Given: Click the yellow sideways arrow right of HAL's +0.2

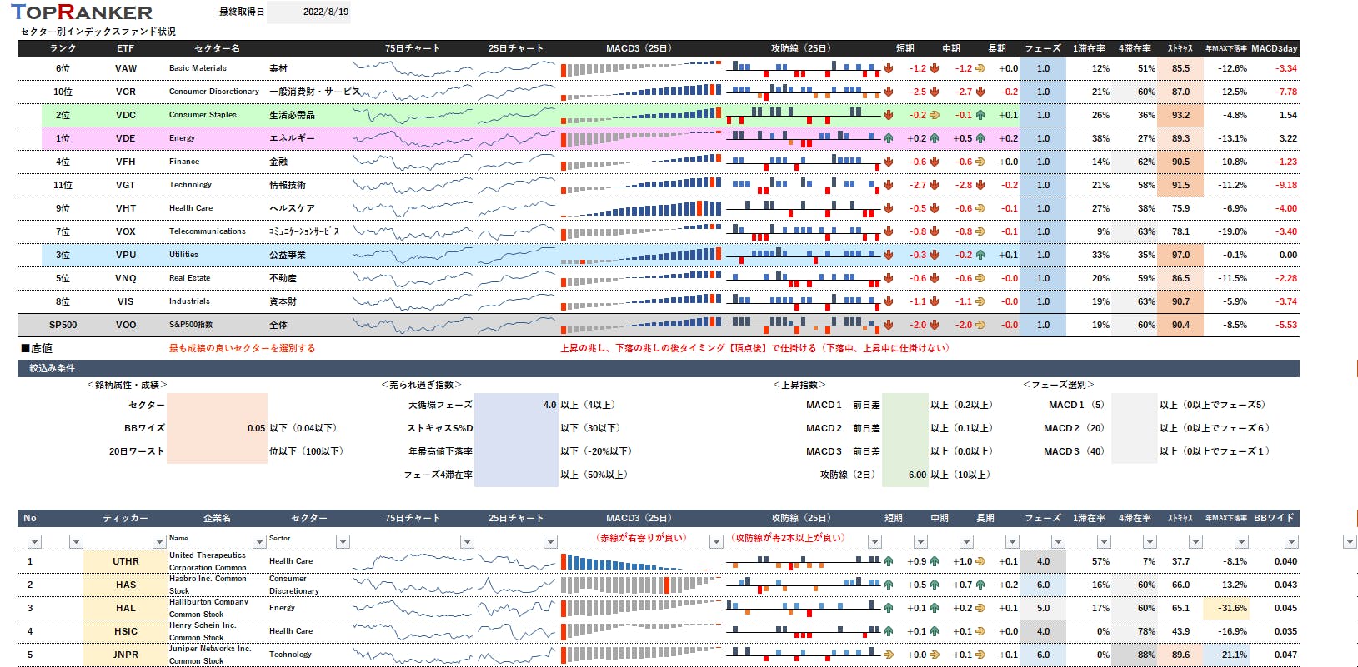Looking at the screenshot, I should pyautogui.click(x=980, y=608).
